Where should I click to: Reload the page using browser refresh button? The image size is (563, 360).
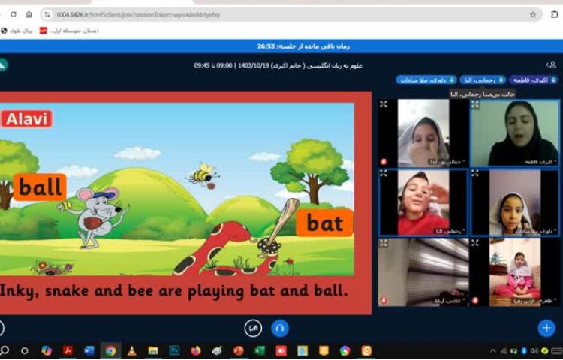point(13,14)
